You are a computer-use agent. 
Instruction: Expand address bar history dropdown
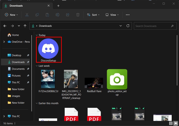(121, 26)
